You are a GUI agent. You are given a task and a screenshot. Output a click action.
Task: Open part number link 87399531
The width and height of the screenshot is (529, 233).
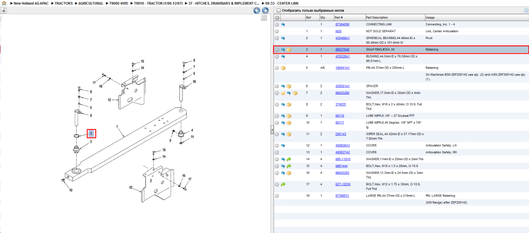342,195
